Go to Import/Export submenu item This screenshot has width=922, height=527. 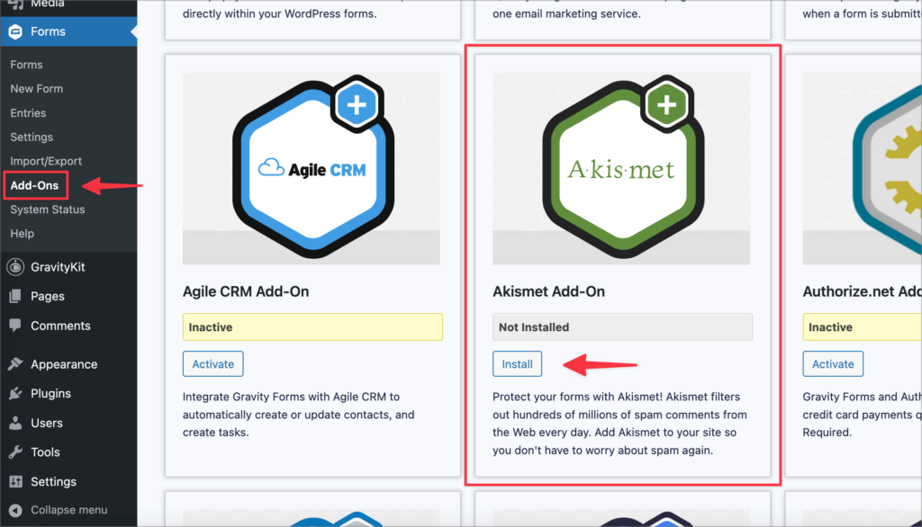click(x=46, y=161)
